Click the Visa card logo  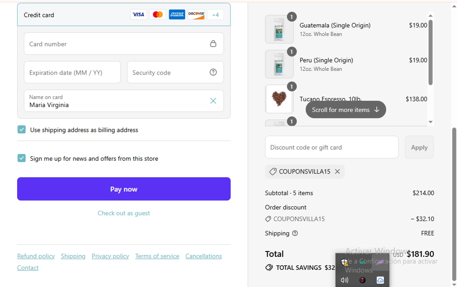coord(139,14)
